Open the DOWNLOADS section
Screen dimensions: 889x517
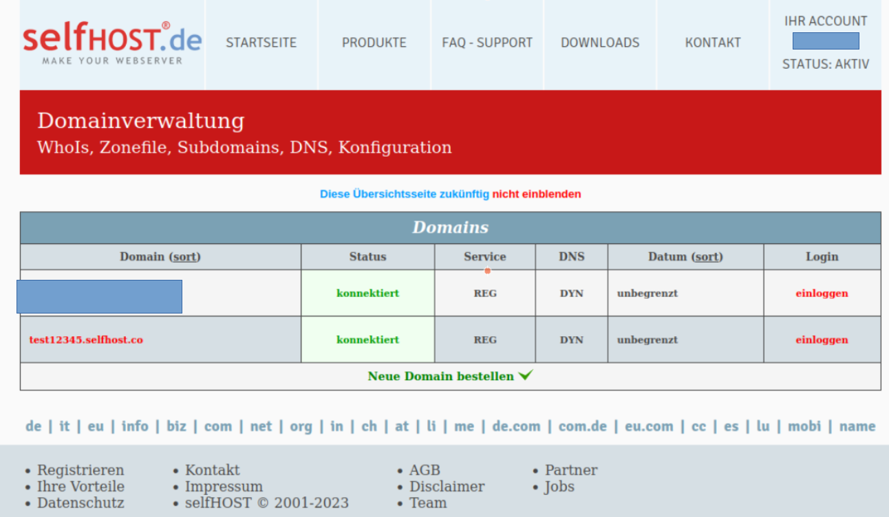pos(600,43)
